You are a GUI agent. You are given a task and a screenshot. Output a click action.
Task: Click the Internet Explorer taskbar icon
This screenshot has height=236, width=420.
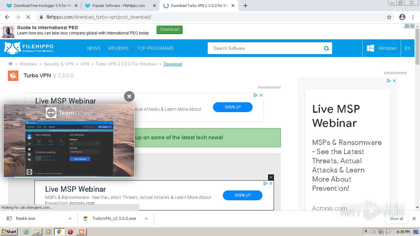point(26,232)
